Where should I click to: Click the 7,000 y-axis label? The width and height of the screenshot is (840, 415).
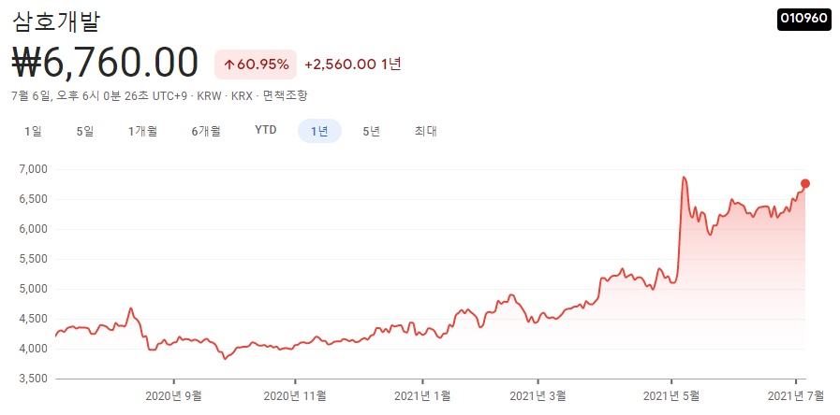(33, 169)
